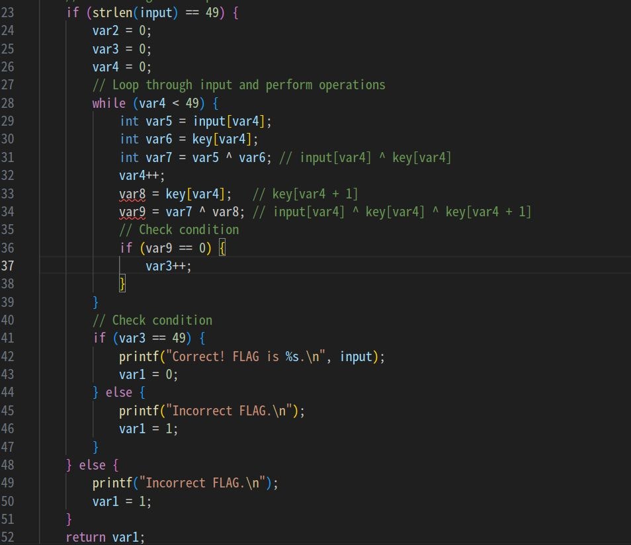The image size is (631, 545).
Task: Click line number 23 in the gutter
Action: (x=7, y=13)
